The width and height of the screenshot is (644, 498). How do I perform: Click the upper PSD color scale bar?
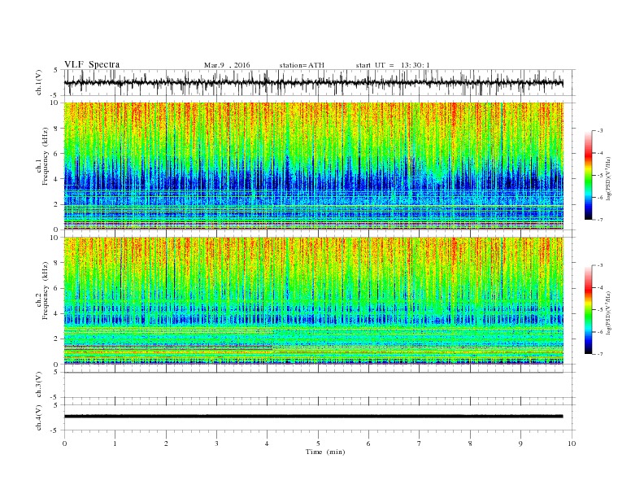coord(588,175)
